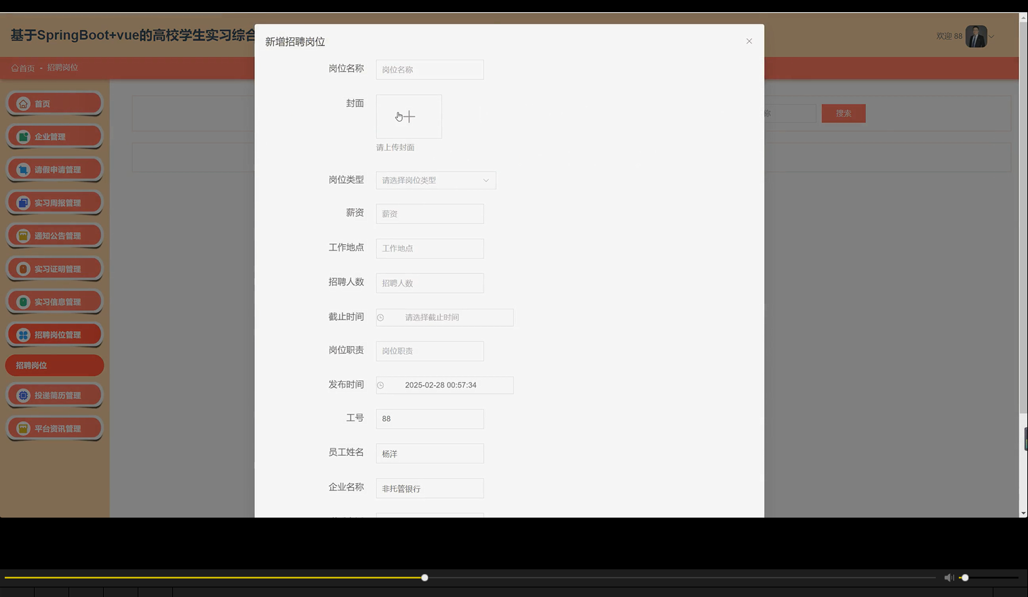Image resolution: width=1028 pixels, height=597 pixels.
Task: Click the 岗位类型 dropdown arrow
Action: [x=486, y=180]
